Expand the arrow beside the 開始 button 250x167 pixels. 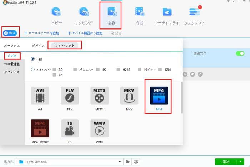[x=241, y=162]
